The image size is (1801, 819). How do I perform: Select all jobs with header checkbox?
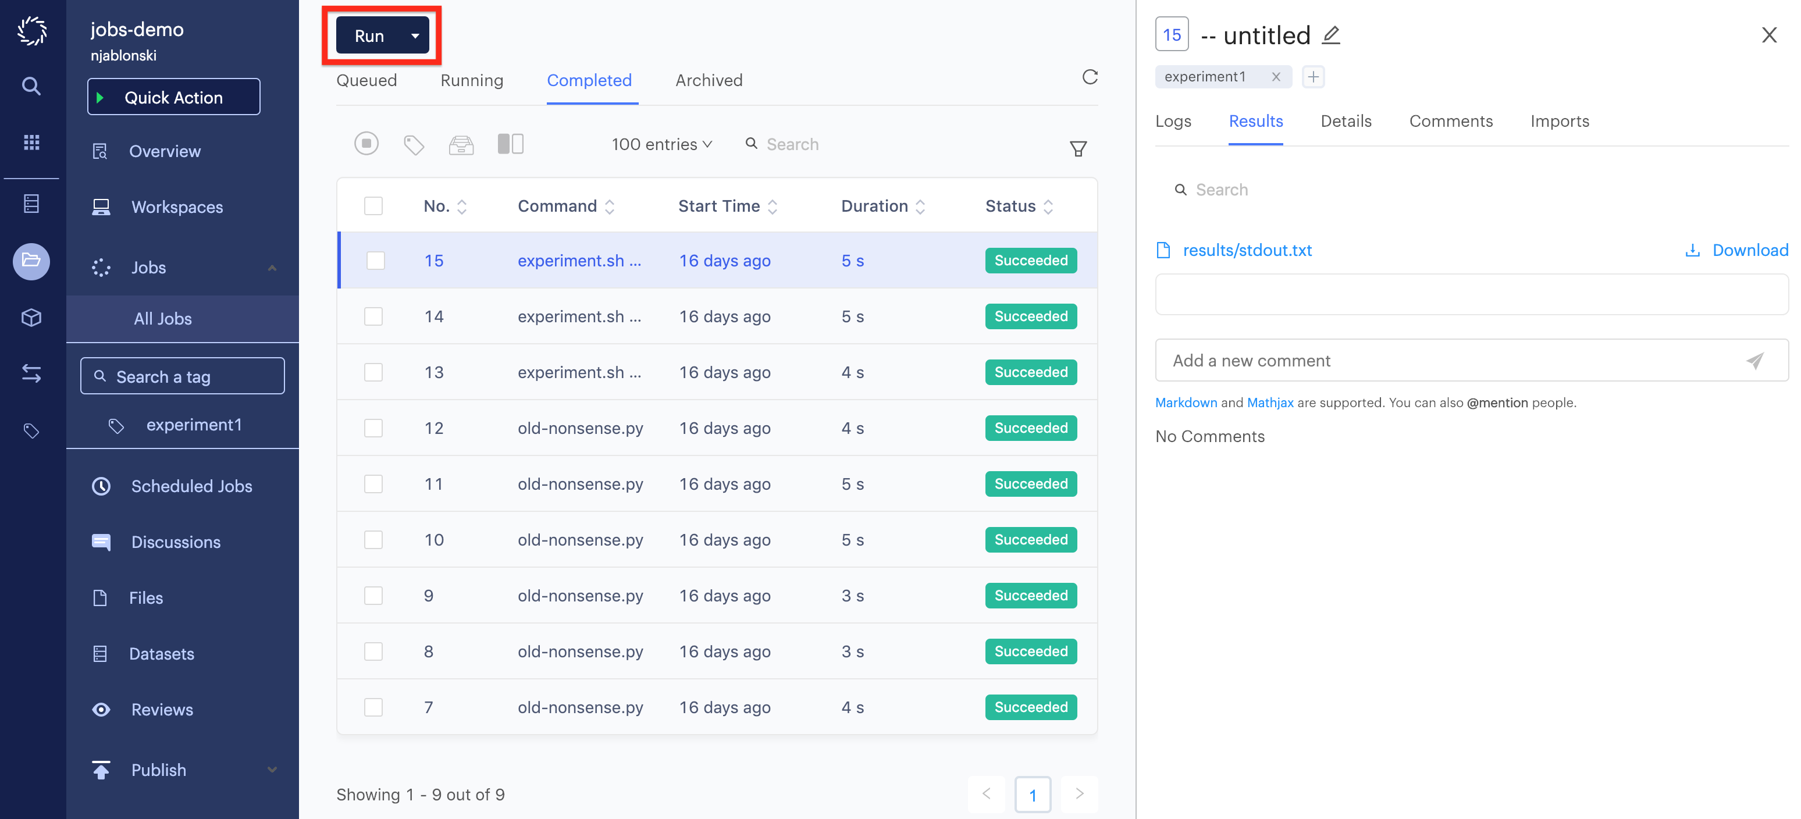click(373, 206)
